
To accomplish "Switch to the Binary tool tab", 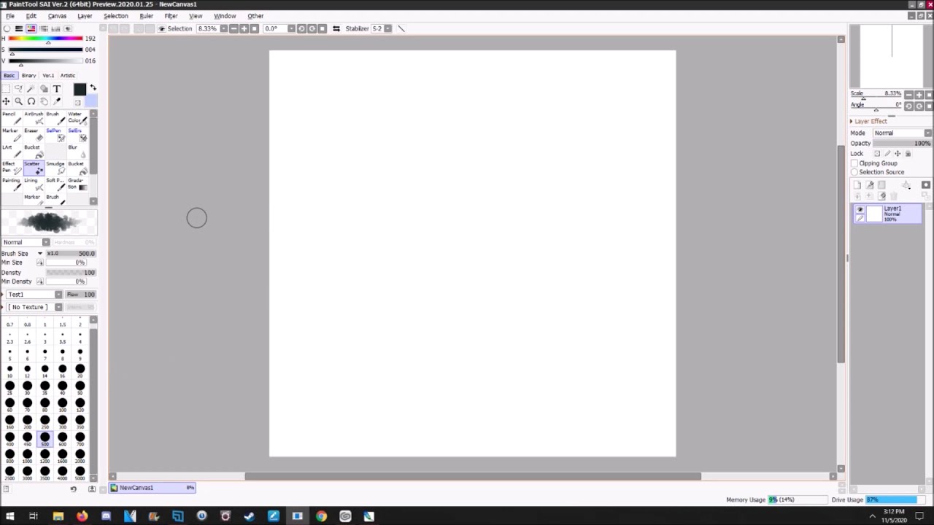I will click(28, 75).
